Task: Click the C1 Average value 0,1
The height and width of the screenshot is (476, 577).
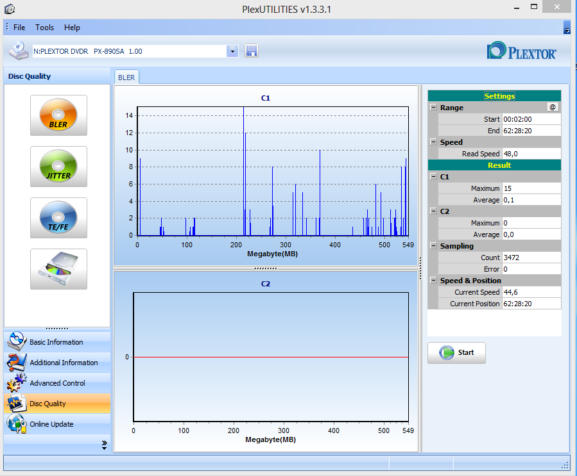Action: point(531,200)
